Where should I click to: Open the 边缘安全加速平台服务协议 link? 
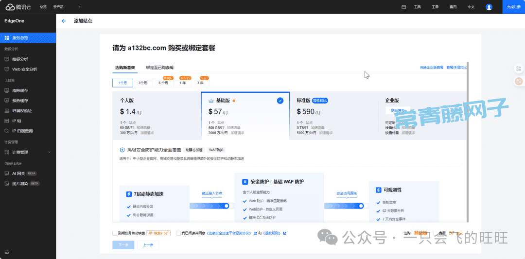pyautogui.click(x=229, y=233)
